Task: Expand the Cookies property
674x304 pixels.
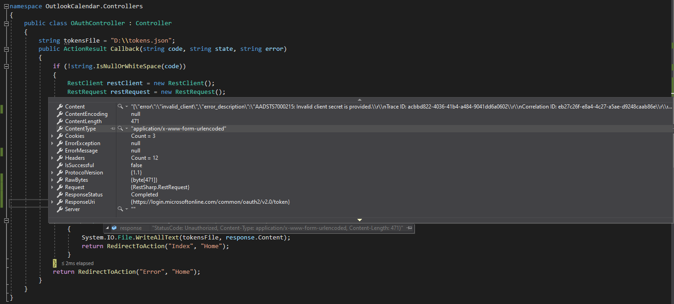Action: point(52,136)
